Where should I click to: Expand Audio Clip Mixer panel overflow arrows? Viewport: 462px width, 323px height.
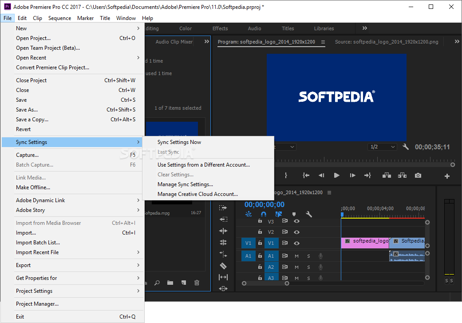tap(207, 42)
